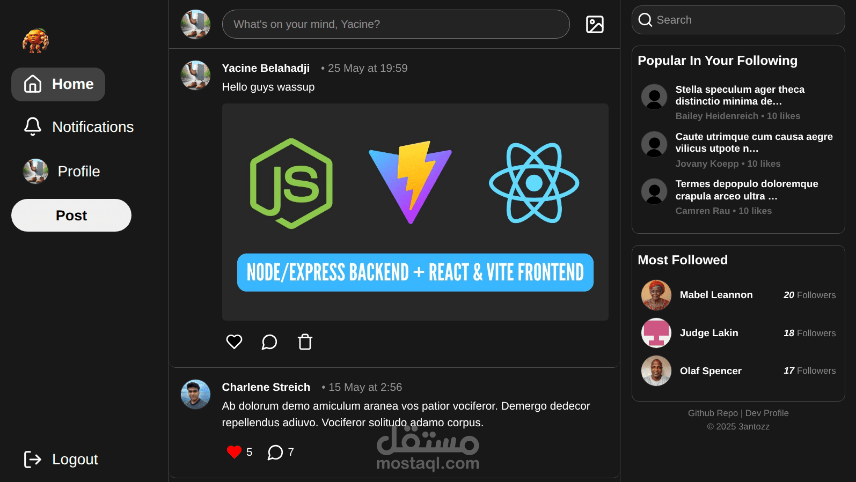The height and width of the screenshot is (482, 856).
Task: Click the comment count "7" on Charlene's post
Action: click(291, 452)
